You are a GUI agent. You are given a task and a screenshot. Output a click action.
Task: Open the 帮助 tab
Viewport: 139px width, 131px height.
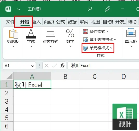(132, 22)
